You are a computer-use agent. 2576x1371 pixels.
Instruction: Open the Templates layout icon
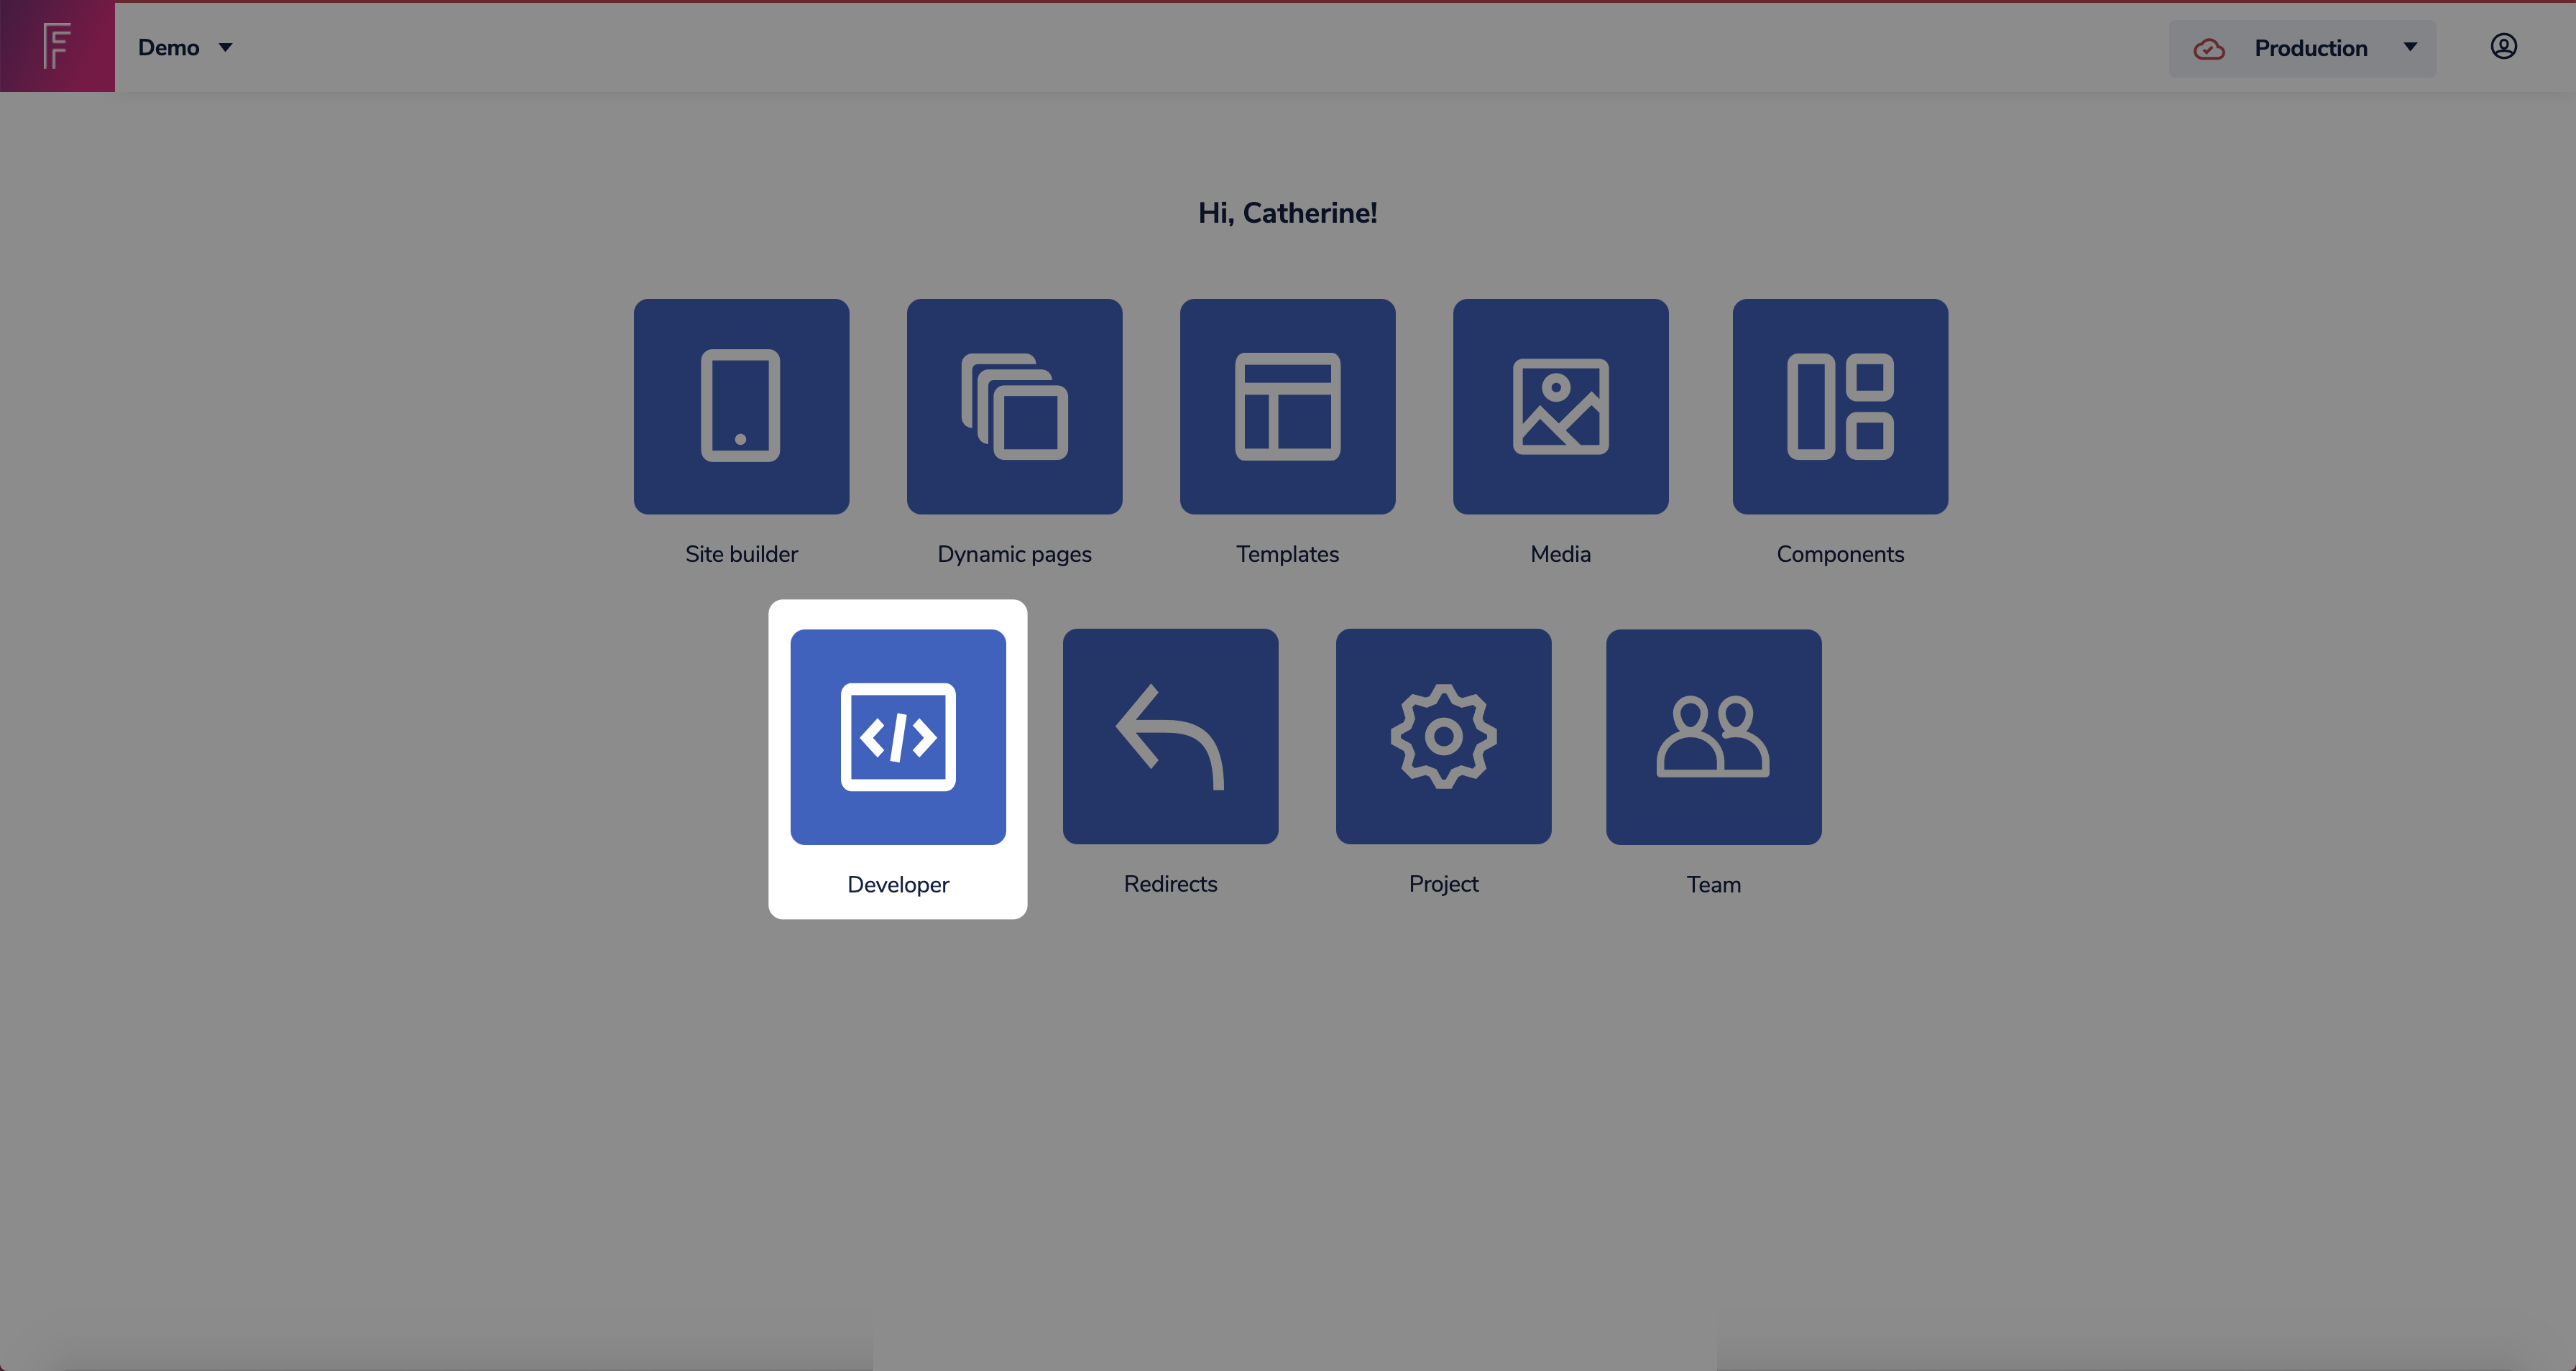1287,406
